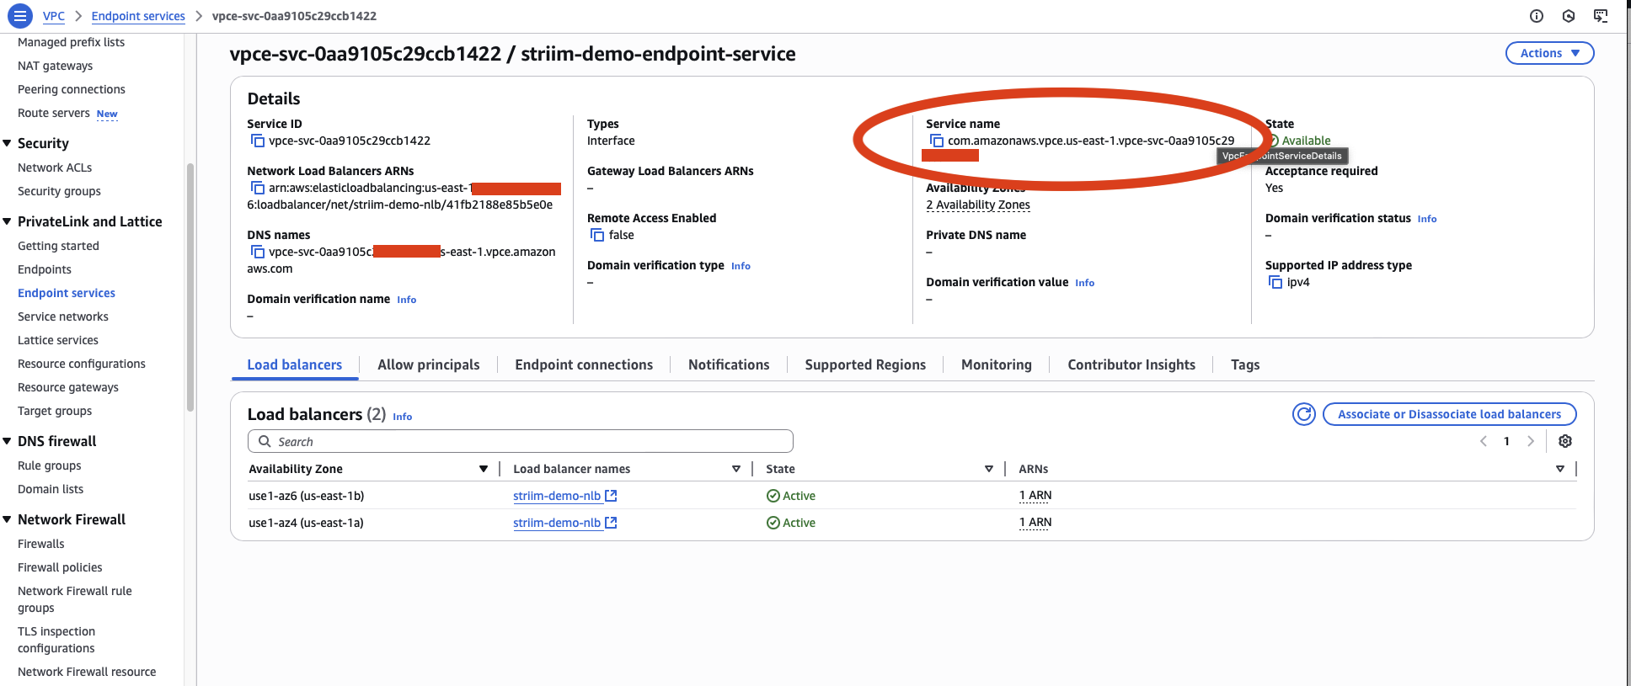Go to Endpoint services breadcrumb
This screenshot has width=1631, height=686.
(138, 16)
